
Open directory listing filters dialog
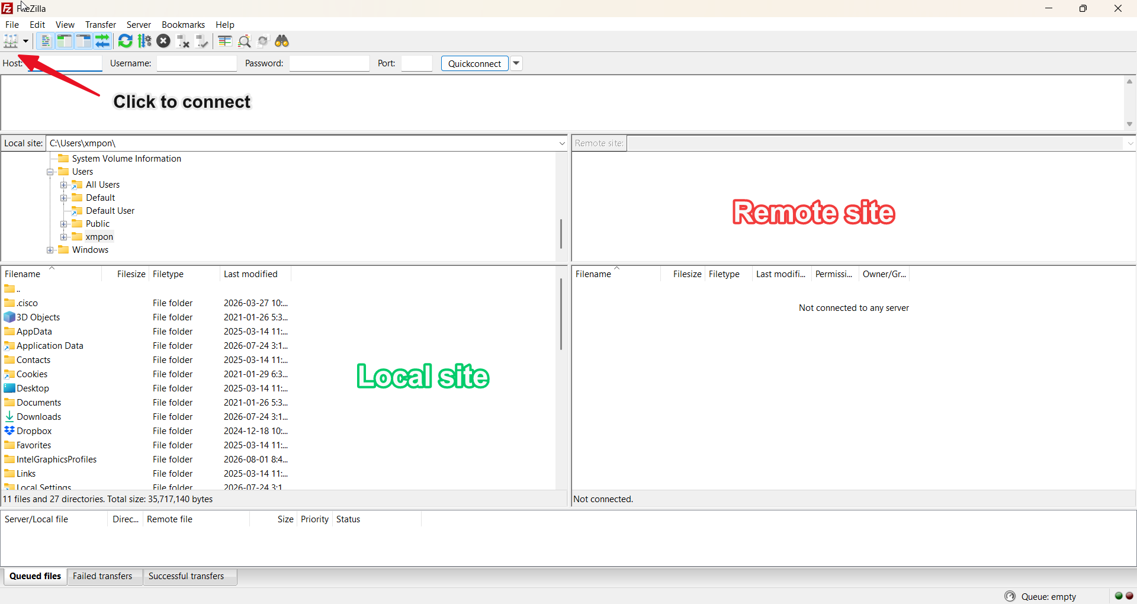coord(224,41)
